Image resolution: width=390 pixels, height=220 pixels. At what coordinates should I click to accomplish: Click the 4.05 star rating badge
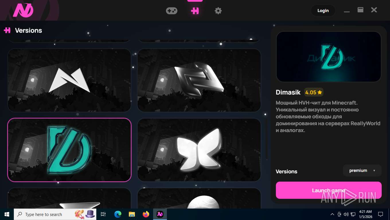pyautogui.click(x=314, y=92)
